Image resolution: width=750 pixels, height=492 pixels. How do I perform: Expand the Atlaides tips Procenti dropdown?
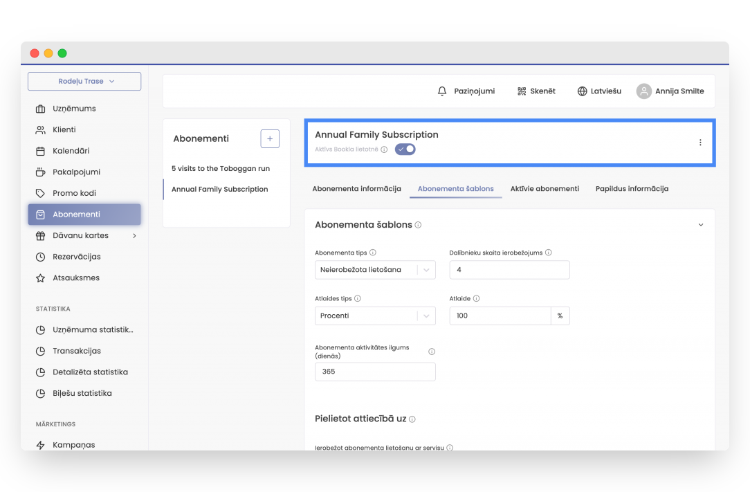click(375, 316)
